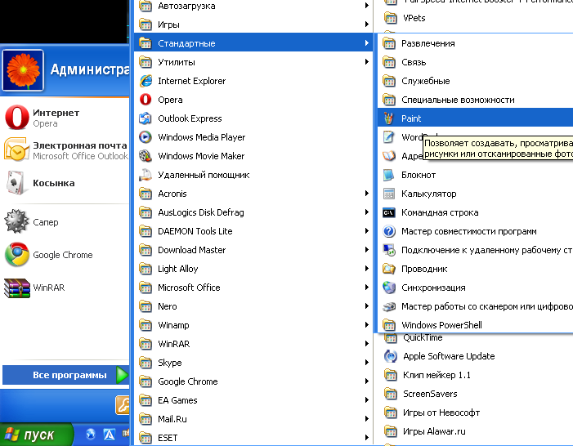Expand the Автозагрузка submenu arrow
Screen dimensions: 573x446
click(x=366, y=6)
